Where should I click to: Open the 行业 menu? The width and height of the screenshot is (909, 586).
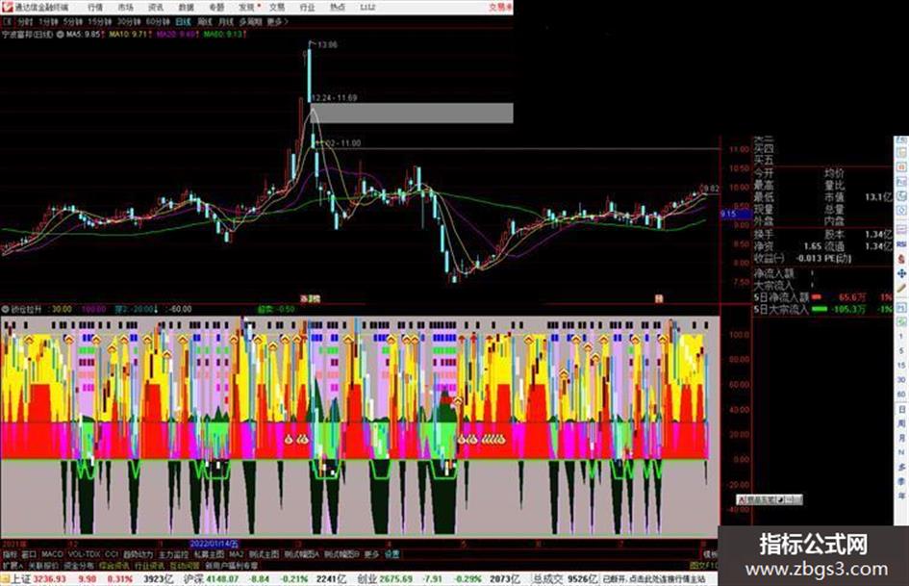[307, 8]
